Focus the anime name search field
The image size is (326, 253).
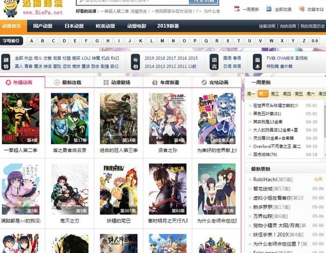click(133, 2)
